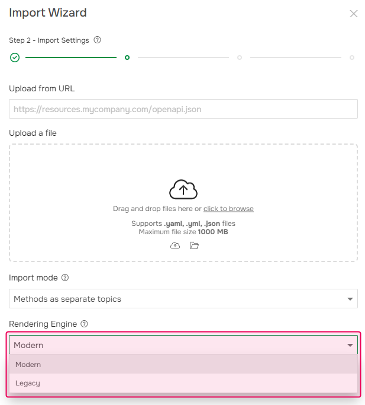Open the Rendering Engine help tooltip icon
The height and width of the screenshot is (405, 365).
click(84, 324)
